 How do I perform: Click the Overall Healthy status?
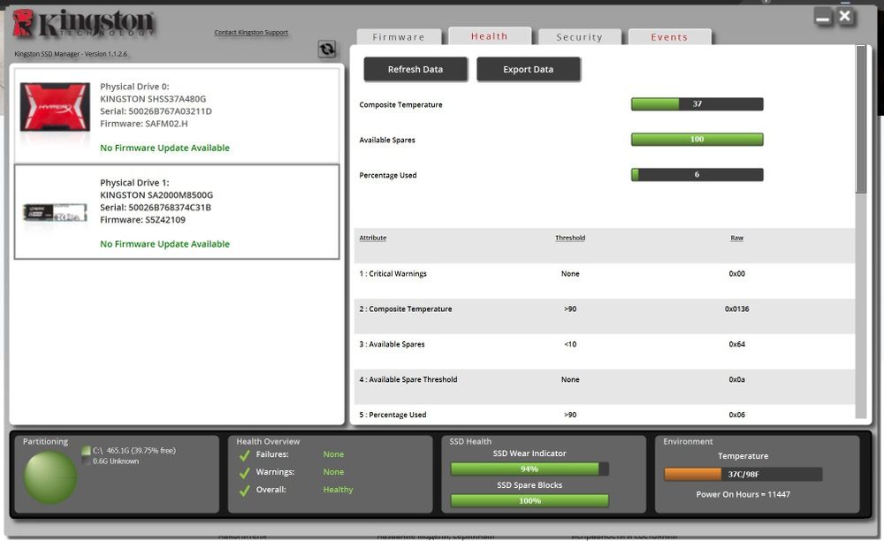[x=338, y=490]
